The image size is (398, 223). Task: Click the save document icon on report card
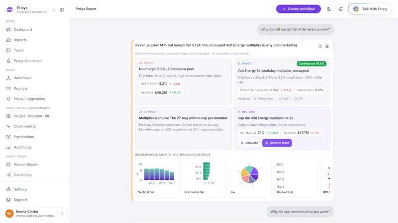coord(327,46)
